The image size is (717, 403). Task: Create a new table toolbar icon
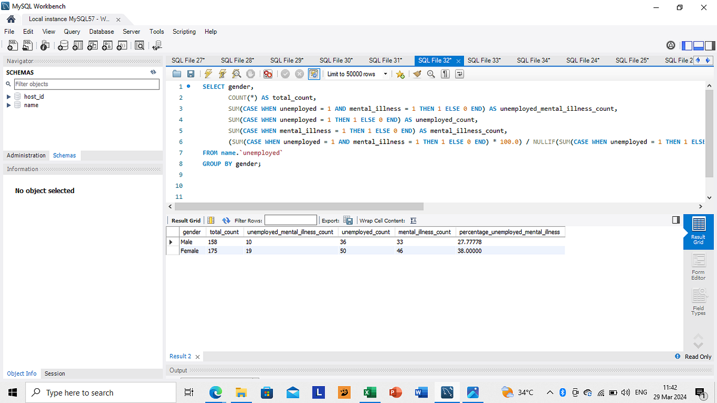point(78,46)
